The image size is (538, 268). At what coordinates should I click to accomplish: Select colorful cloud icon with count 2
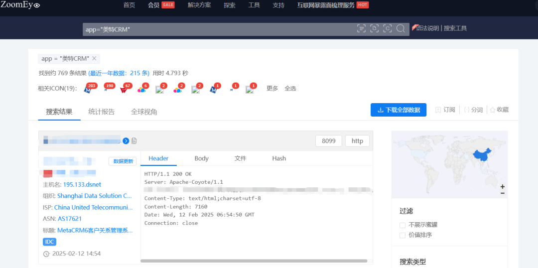point(177,90)
